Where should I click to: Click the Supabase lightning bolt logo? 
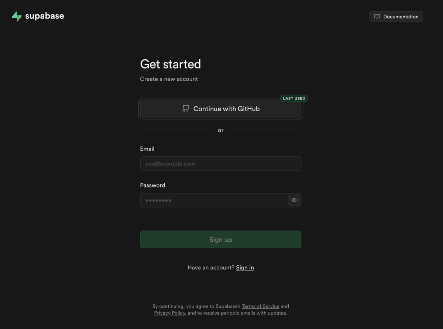pos(17,16)
